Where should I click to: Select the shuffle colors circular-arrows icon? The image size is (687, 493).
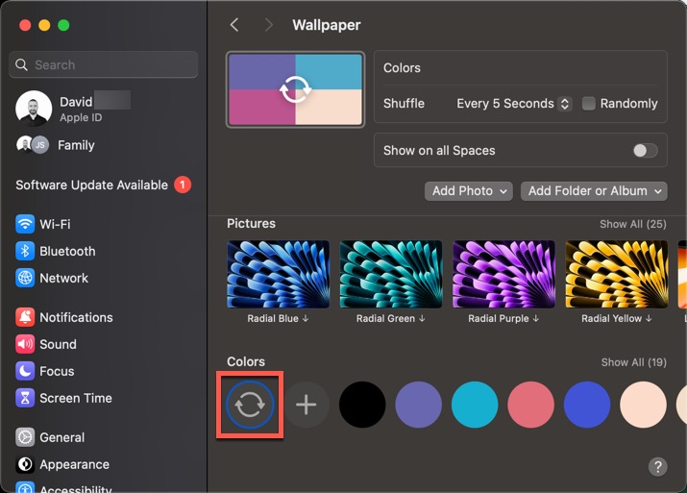pos(250,404)
